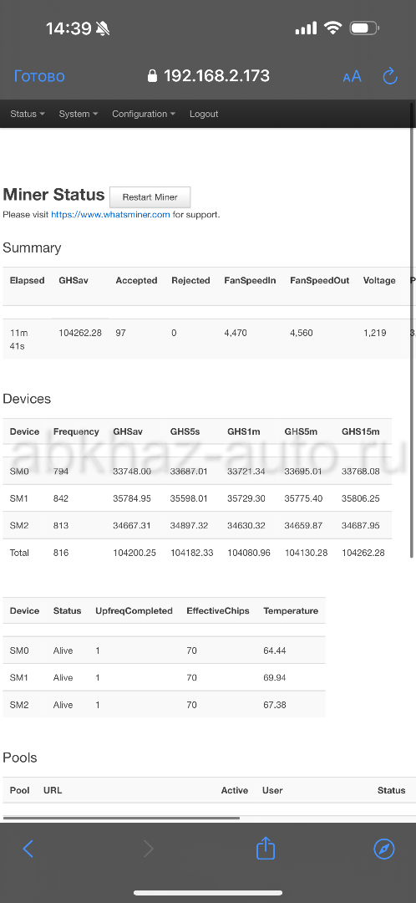Tap the reload page icon
This screenshot has height=903, width=416.
click(x=390, y=76)
